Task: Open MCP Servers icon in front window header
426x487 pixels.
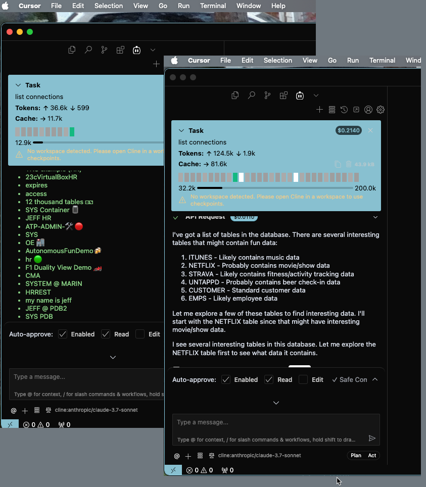Action: [332, 110]
